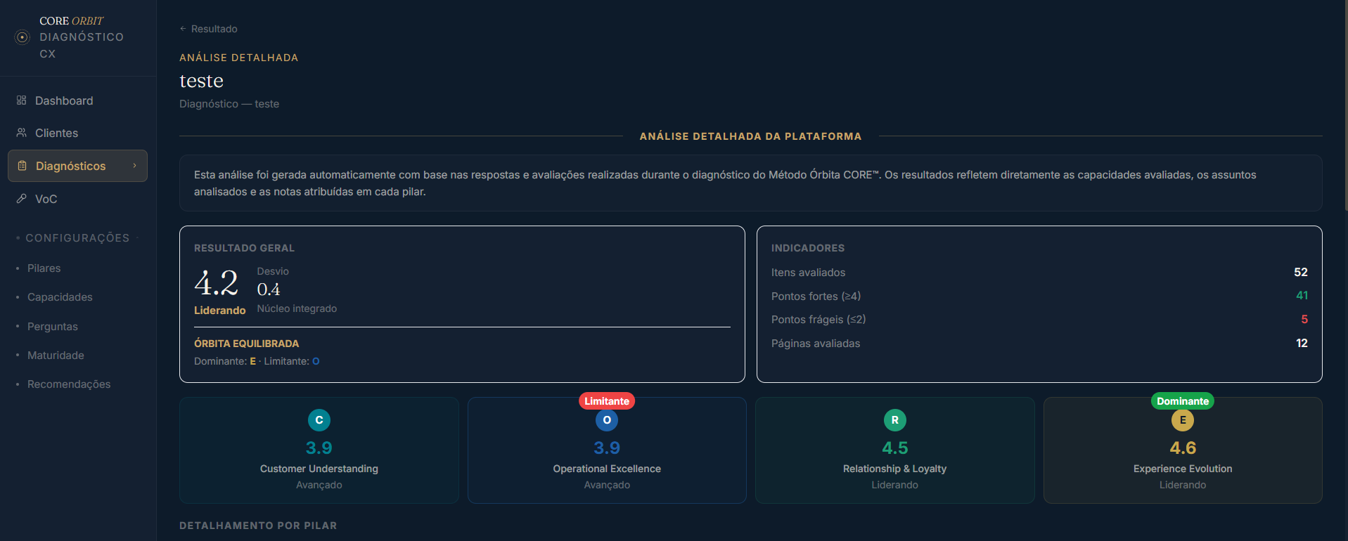The image size is (1348, 541).
Task: Click the back arrow beside Resultado
Action: pos(183,29)
